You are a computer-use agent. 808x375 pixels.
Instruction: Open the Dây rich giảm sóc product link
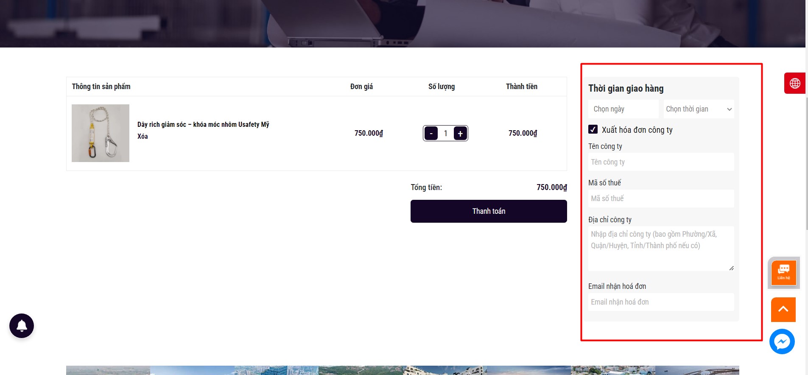pyautogui.click(x=203, y=124)
